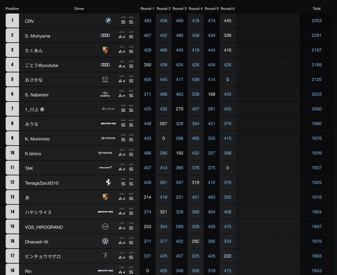The width and height of the screenshot is (337, 275).
Task: Click the Lamborghini crest beside ビンチョウマグロ
Action: [x=105, y=256]
